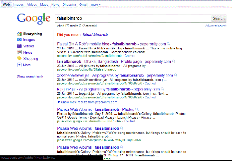The image size is (232, 161).
Task: Click the 'About 170 results' count text
Action: (x=77, y=26)
